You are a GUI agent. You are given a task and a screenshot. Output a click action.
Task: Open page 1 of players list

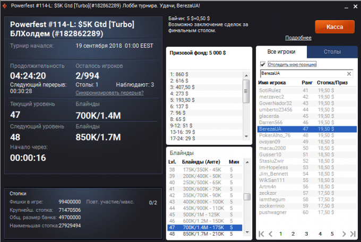point(280,234)
